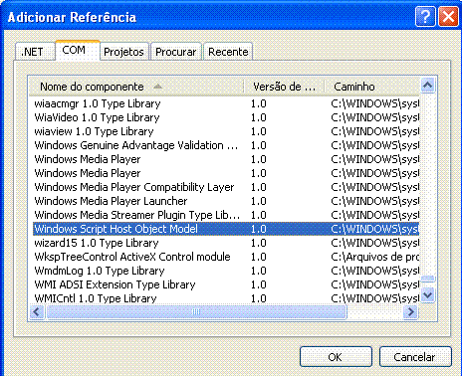The image size is (462, 376).
Task: Select WMI ADSI Extension Type Library
Action: pyautogui.click(x=226, y=284)
